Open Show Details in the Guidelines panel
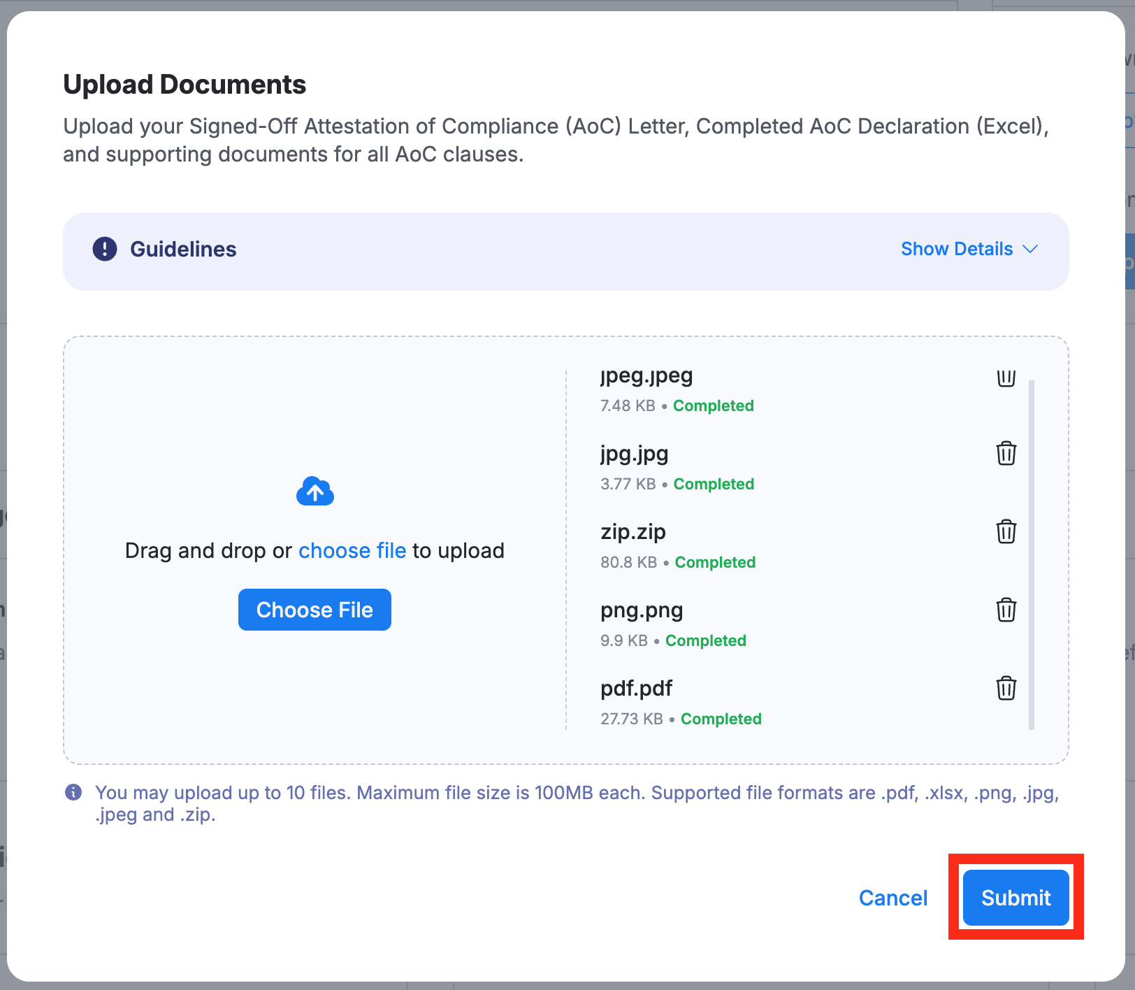The height and width of the screenshot is (990, 1135). (x=956, y=249)
